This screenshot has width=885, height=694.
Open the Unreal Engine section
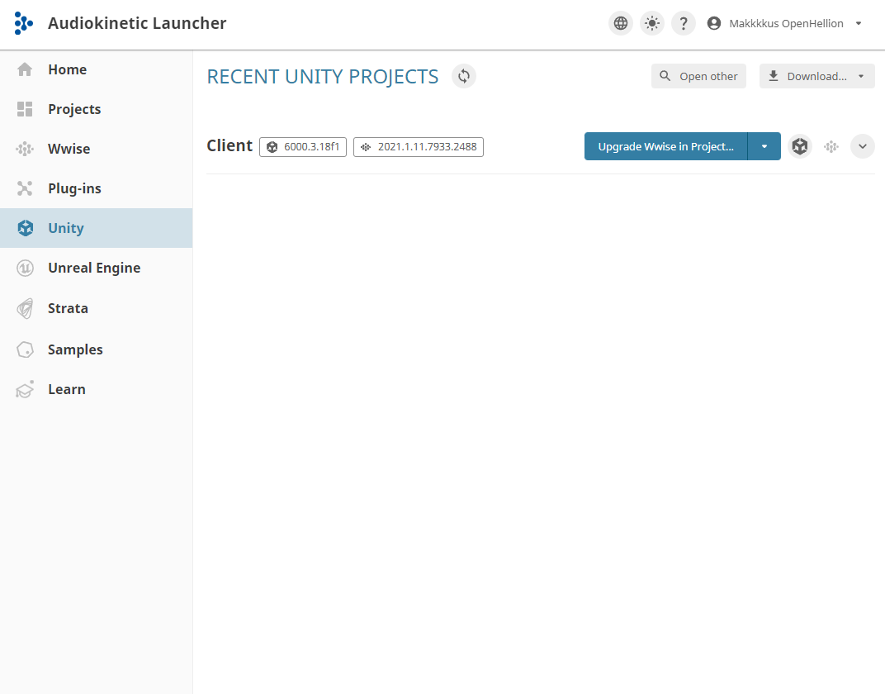point(96,268)
